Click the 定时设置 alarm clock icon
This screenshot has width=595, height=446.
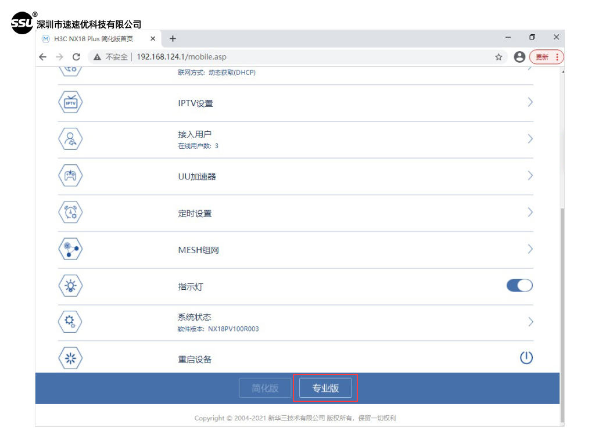[x=70, y=213]
